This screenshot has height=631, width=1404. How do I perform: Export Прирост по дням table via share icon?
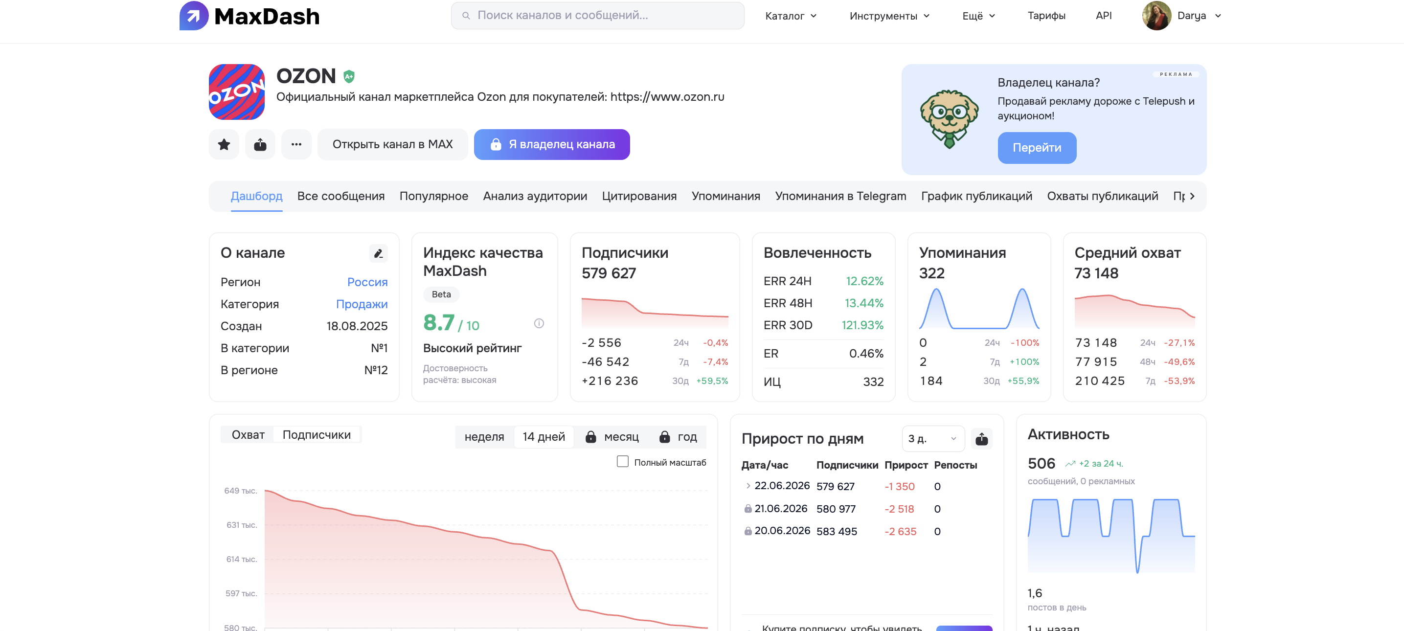pos(981,439)
